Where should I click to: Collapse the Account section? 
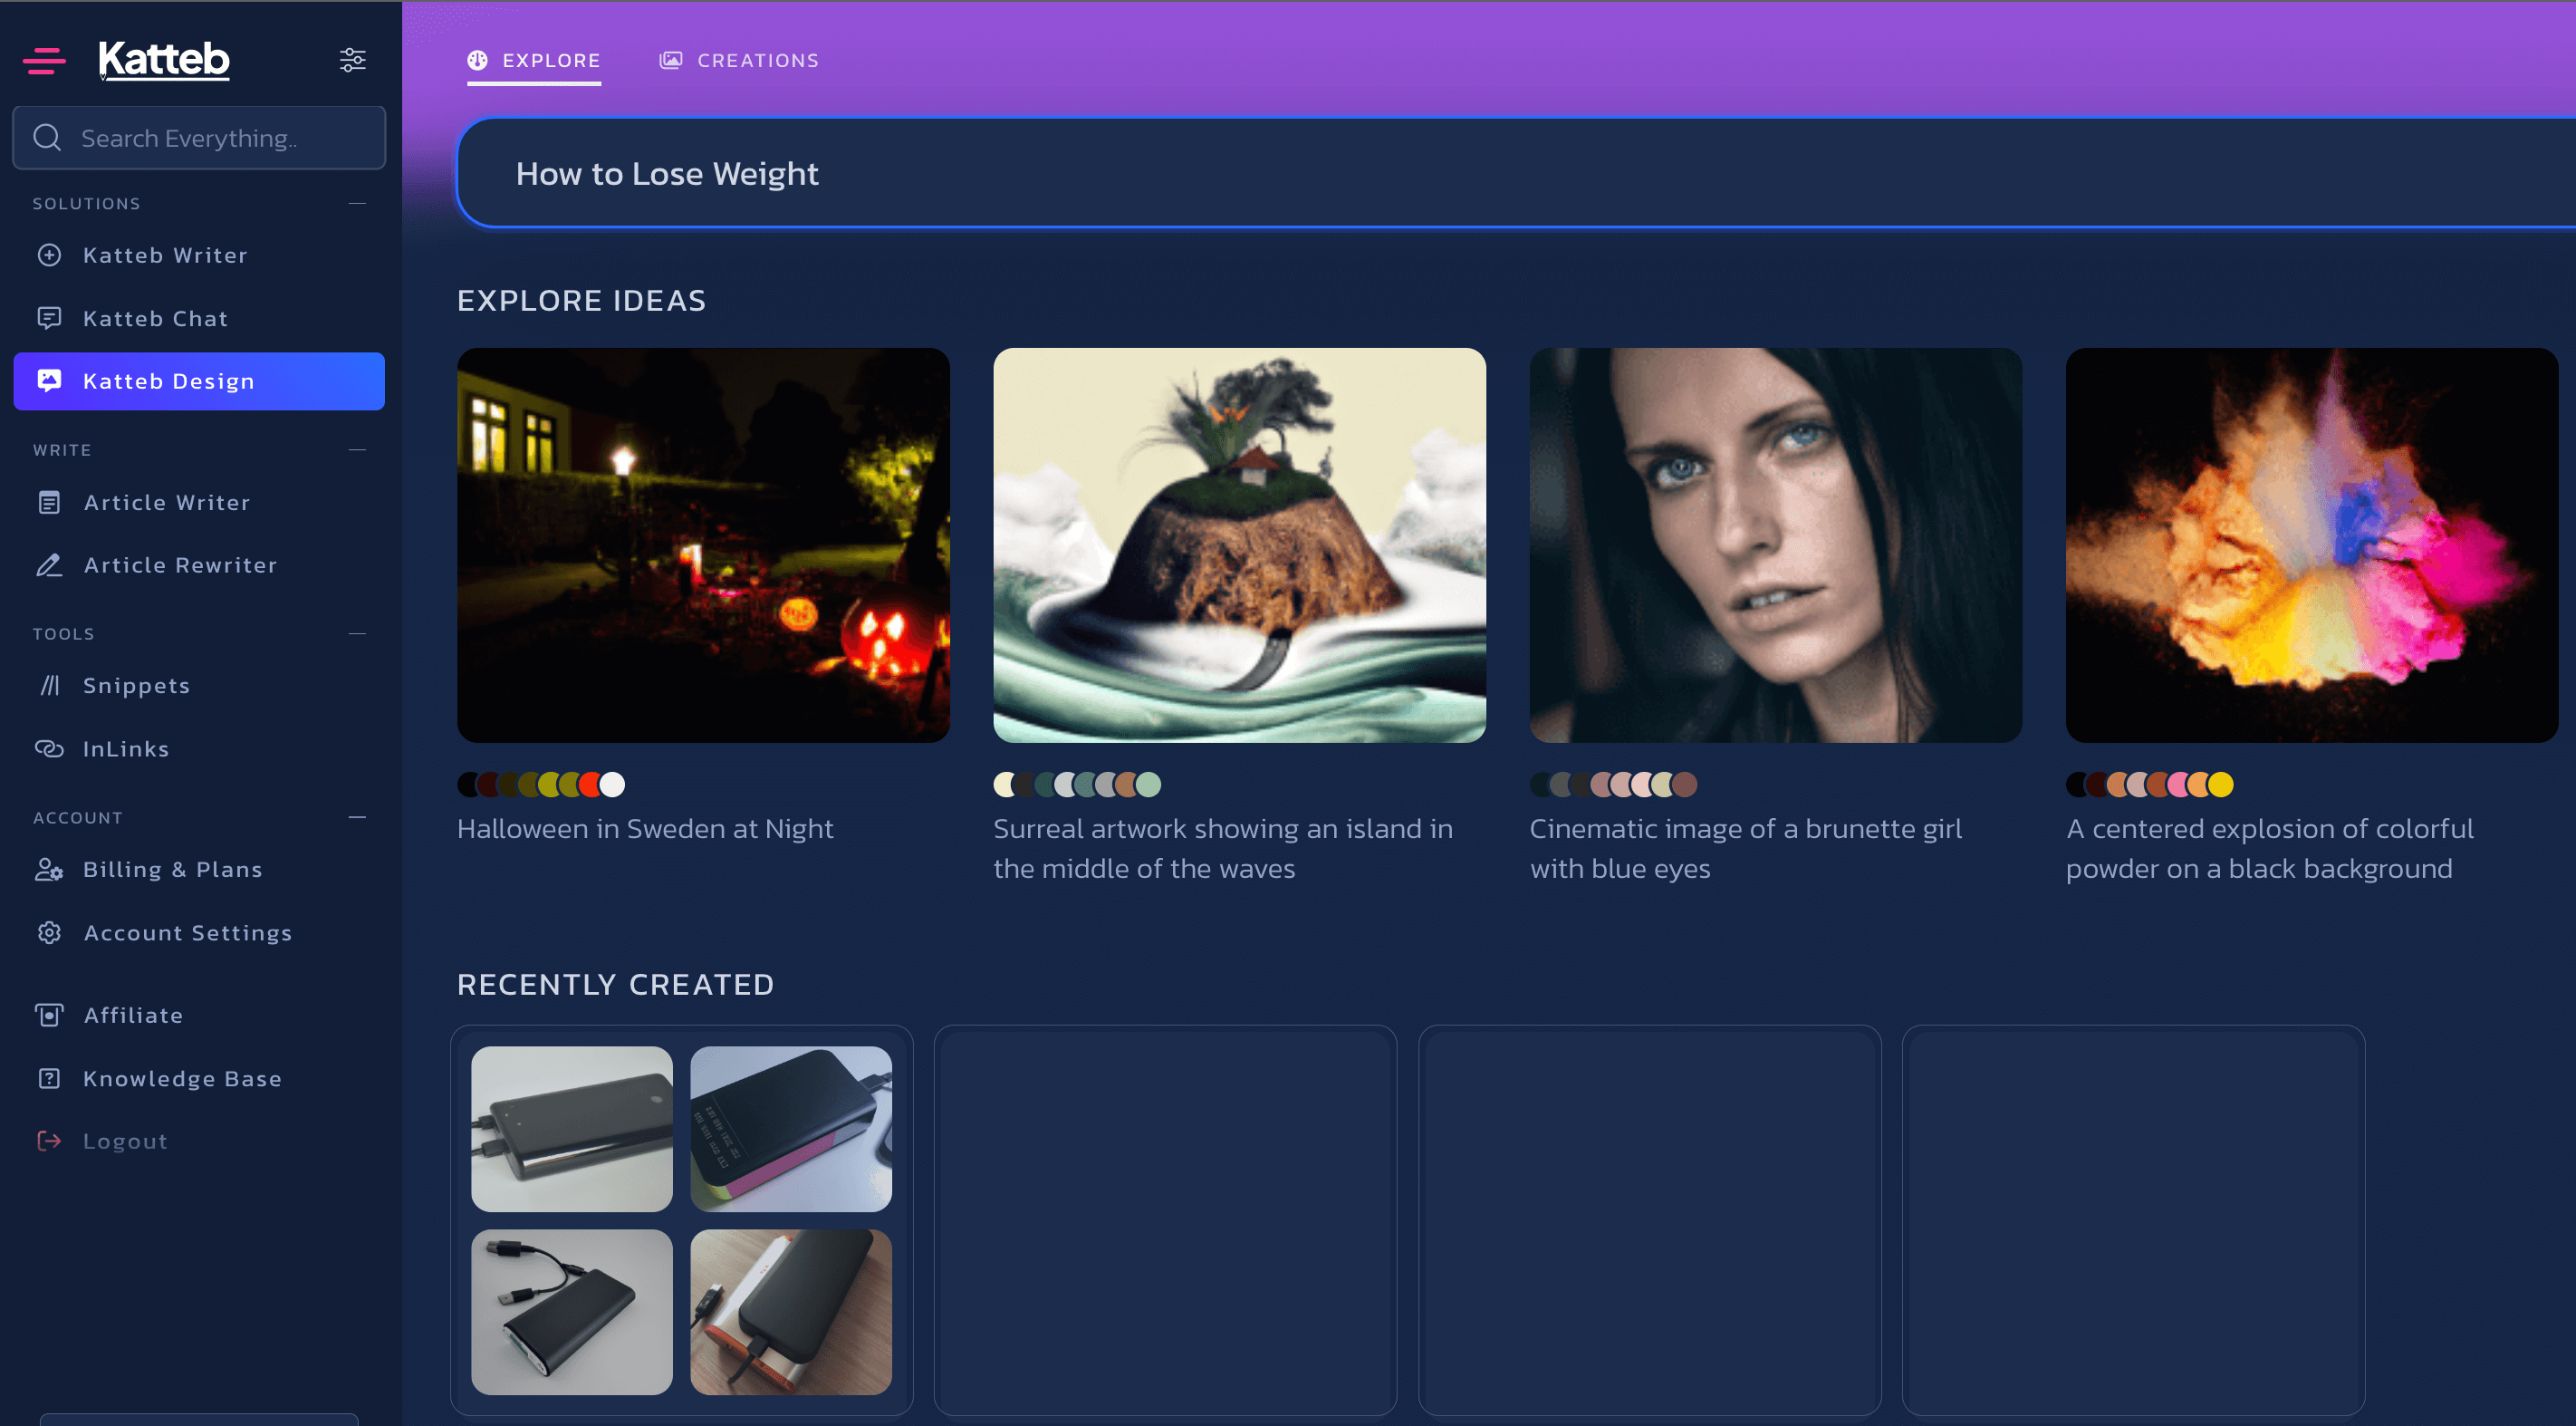point(357,817)
